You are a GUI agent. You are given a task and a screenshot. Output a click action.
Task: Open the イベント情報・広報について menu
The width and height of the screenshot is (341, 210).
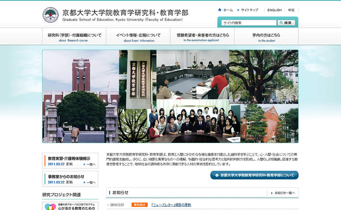138,36
